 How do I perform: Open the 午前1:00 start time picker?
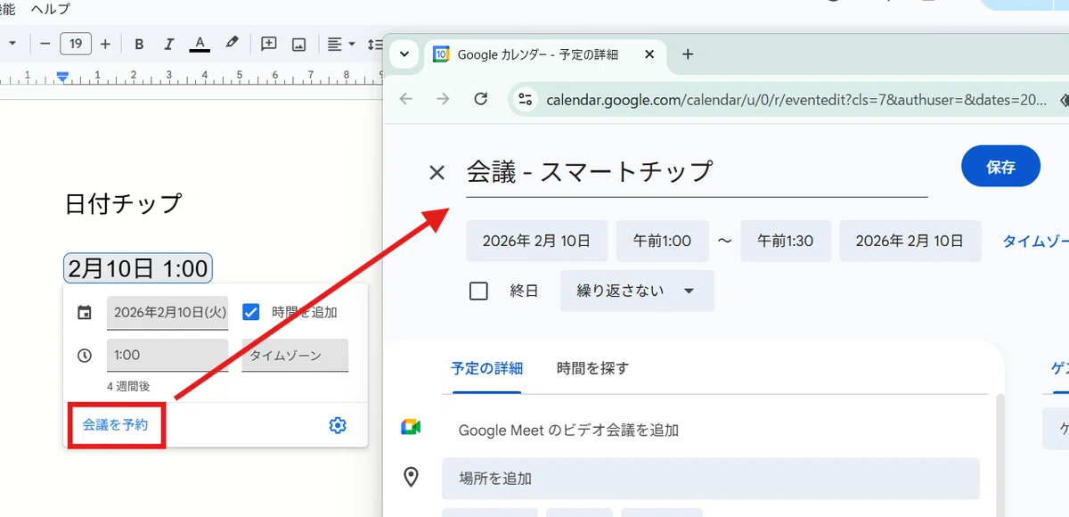663,241
